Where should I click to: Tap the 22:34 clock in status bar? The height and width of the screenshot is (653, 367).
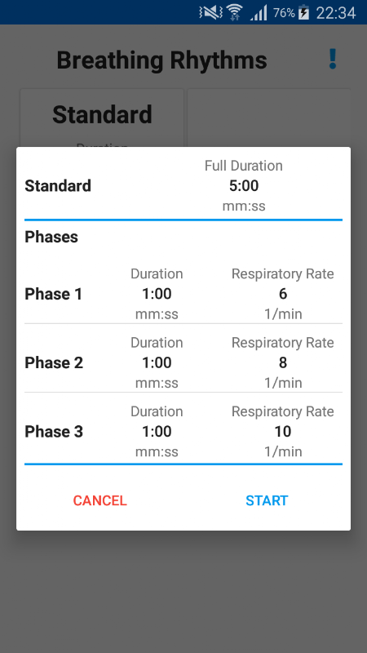pos(336,13)
